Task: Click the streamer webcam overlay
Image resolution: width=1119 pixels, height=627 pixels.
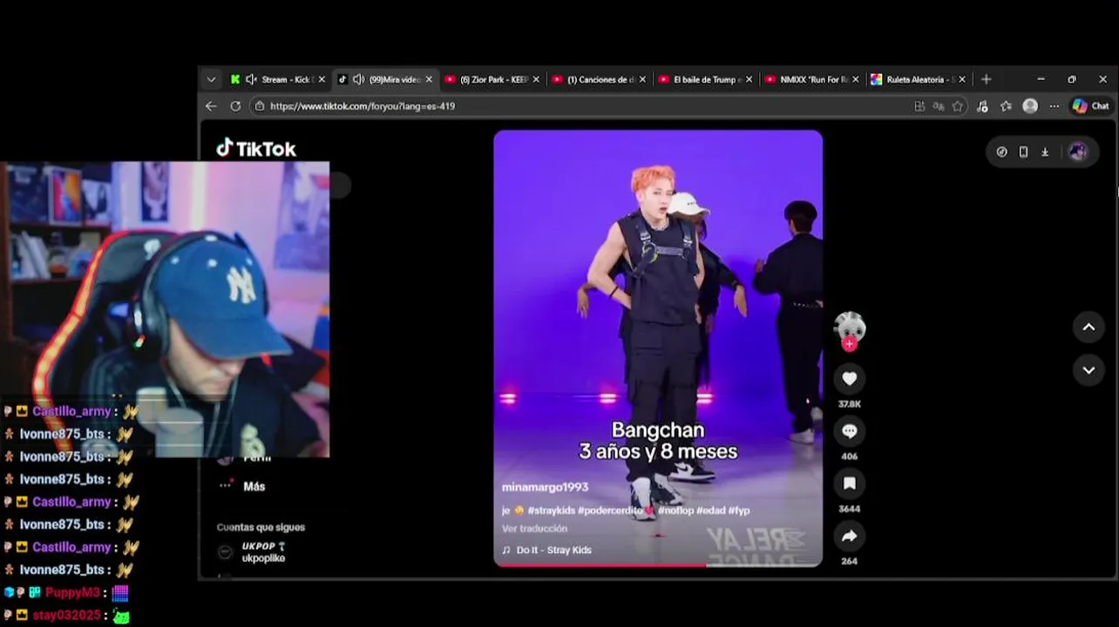Action: click(x=165, y=309)
